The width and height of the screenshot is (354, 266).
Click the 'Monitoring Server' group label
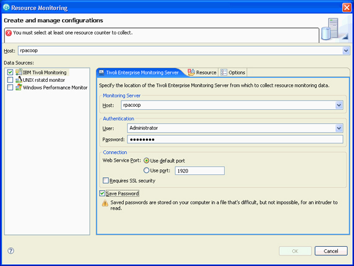click(x=122, y=95)
